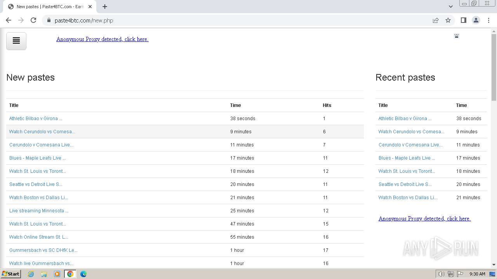Click top Anonymous Proxy detected link

tap(102, 39)
